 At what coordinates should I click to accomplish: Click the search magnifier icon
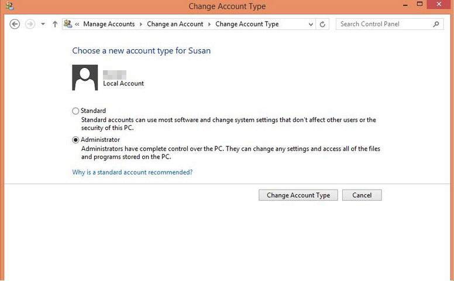click(436, 24)
